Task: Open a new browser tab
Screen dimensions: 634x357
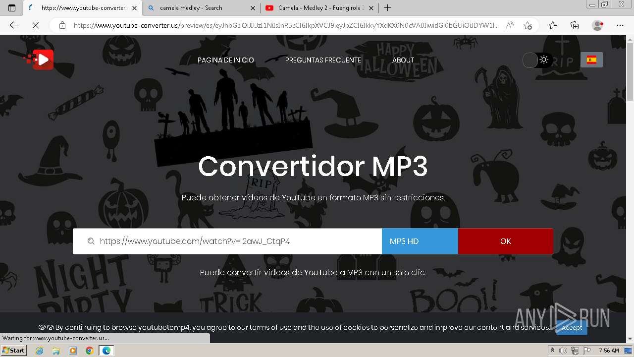Action: 387,8
